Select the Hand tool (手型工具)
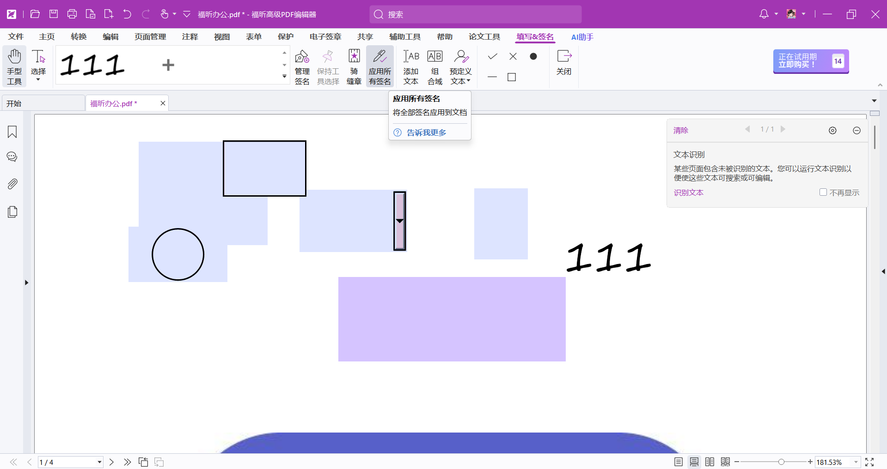 pyautogui.click(x=14, y=67)
